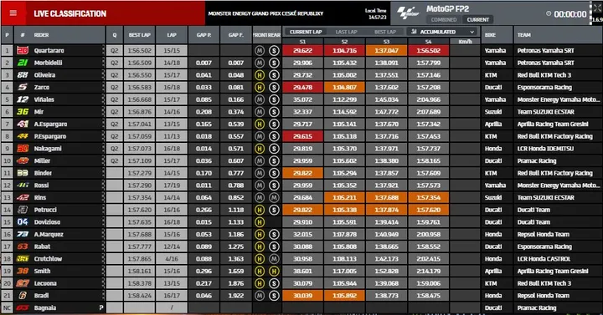This screenshot has width=603, height=315.
Task: Click Rins' orange S4 cell 1:57.354
Action: (x=429, y=197)
